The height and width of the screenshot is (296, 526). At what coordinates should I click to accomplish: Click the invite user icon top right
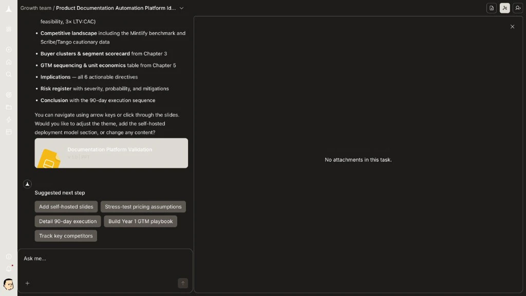519,8
